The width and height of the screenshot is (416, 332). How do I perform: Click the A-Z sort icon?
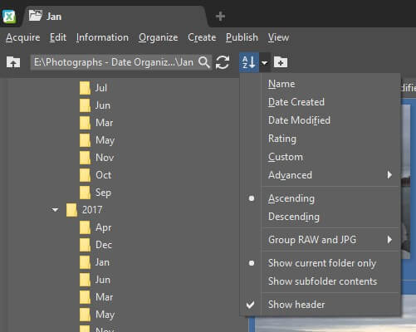[249, 62]
